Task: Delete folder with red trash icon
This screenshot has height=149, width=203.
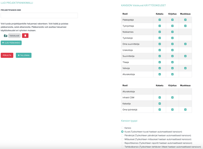Action: (x=25, y=36)
